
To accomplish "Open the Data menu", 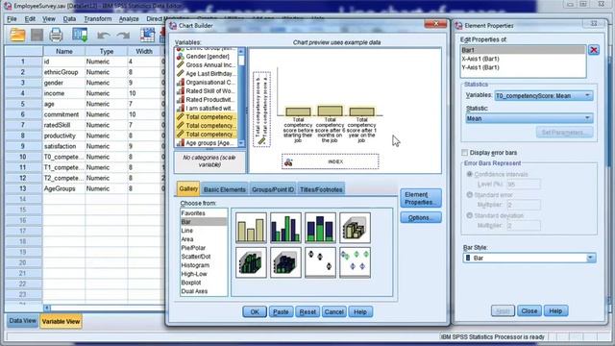I will tap(69, 19).
